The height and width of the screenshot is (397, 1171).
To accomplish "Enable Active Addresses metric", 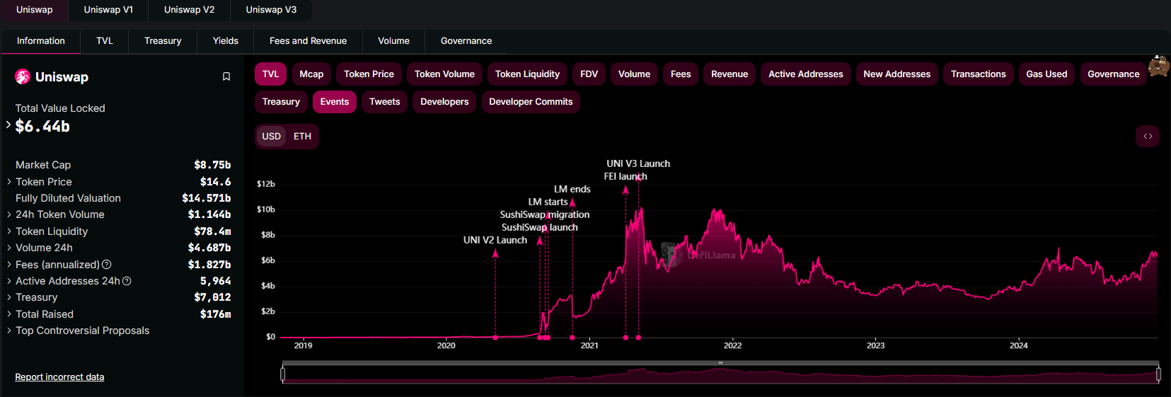I will [806, 74].
